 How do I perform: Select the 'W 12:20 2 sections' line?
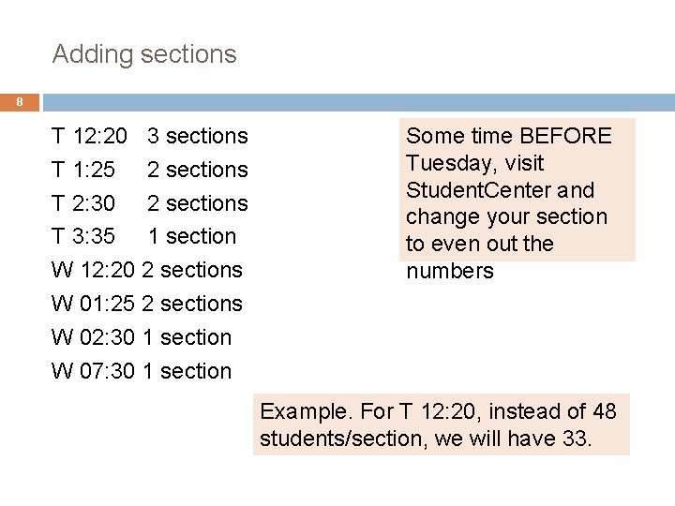click(147, 270)
